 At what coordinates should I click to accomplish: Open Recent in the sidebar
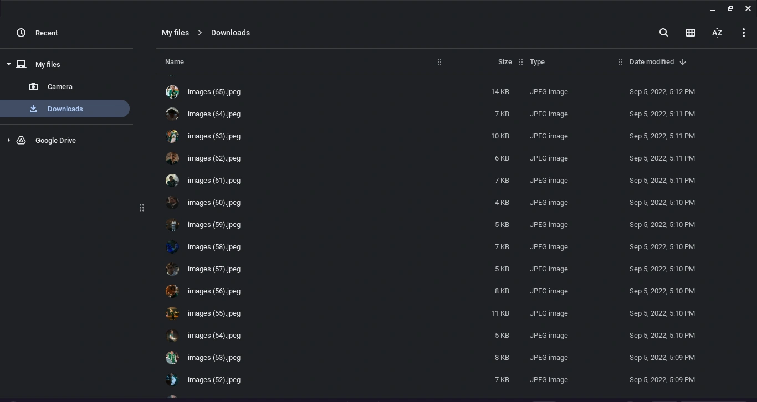[47, 33]
